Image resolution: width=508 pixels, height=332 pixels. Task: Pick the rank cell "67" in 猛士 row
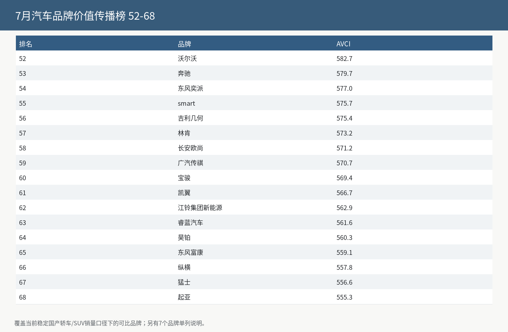tap(23, 282)
